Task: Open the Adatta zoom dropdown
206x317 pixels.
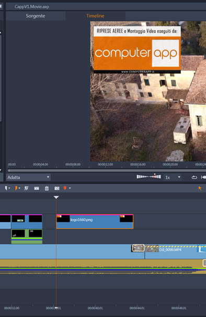Action: tap(28, 177)
